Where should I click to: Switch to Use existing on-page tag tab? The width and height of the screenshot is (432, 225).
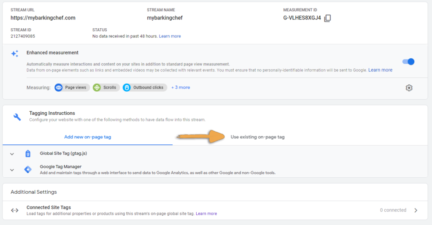(x=258, y=137)
